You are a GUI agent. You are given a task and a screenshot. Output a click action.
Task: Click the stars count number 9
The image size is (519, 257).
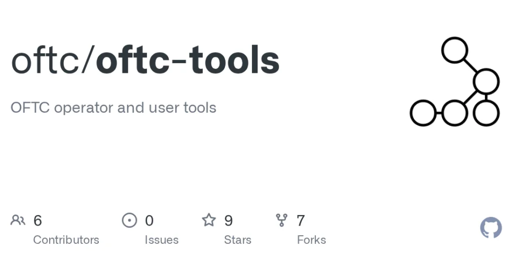(x=229, y=221)
